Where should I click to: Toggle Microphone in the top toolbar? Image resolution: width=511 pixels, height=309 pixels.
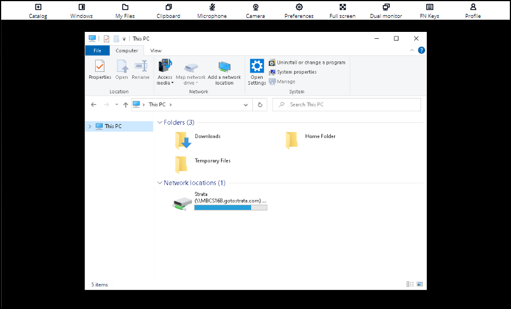[212, 11]
